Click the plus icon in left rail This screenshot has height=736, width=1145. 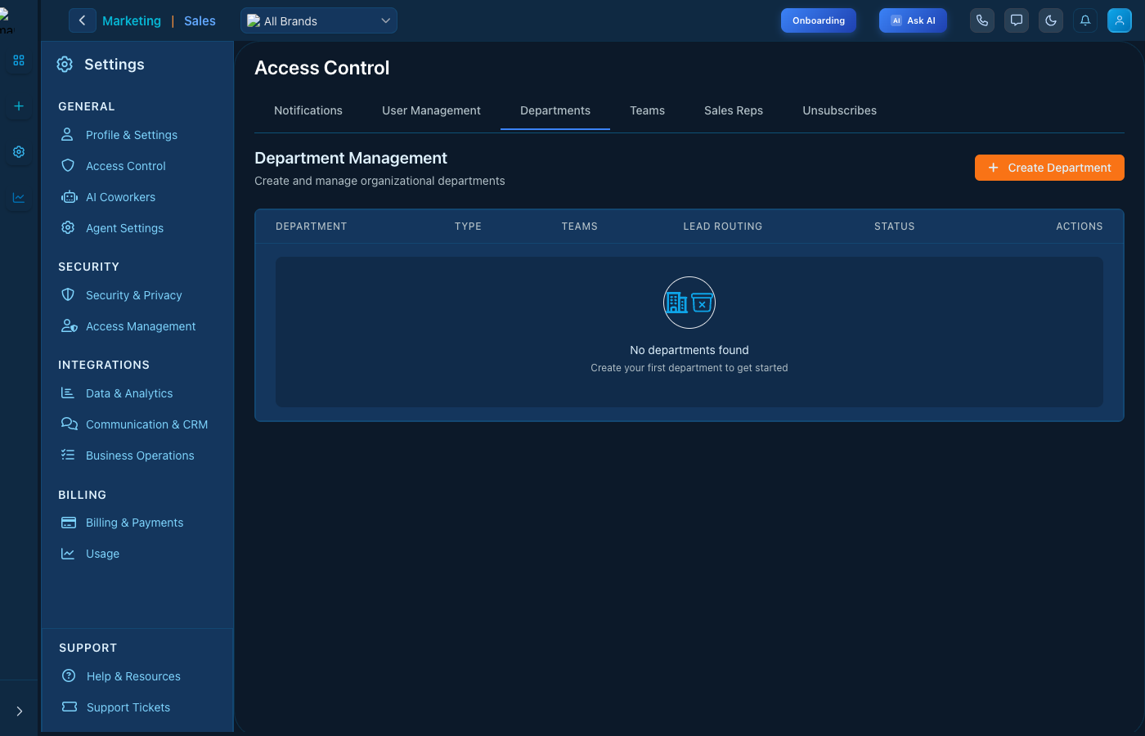[19, 106]
